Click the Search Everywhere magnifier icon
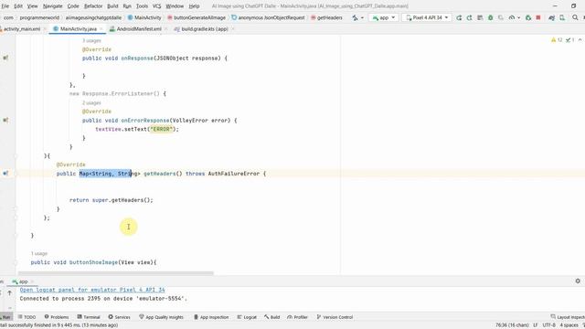 (x=575, y=17)
